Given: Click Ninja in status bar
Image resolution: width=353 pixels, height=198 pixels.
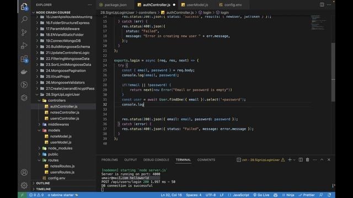Looking at the screenshot, I should 288,195.
